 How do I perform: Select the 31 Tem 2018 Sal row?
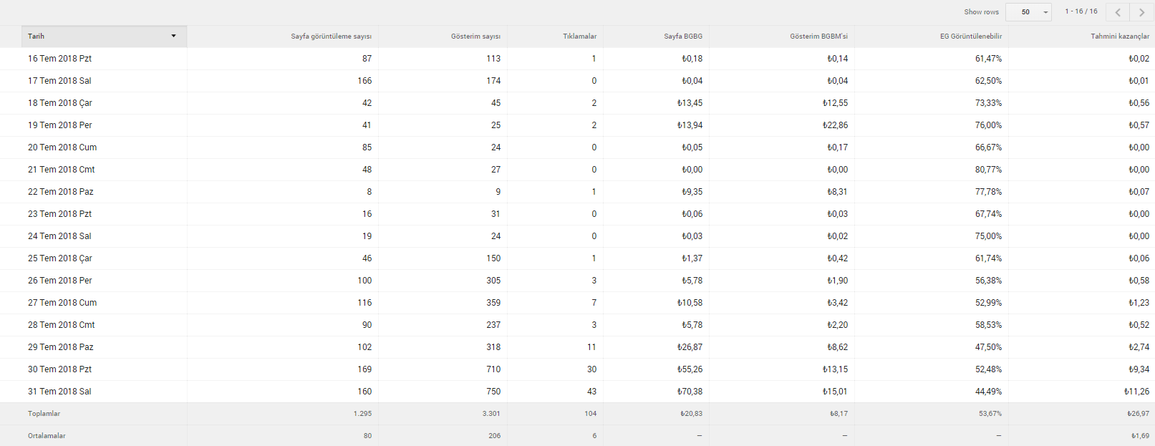pyautogui.click(x=577, y=392)
